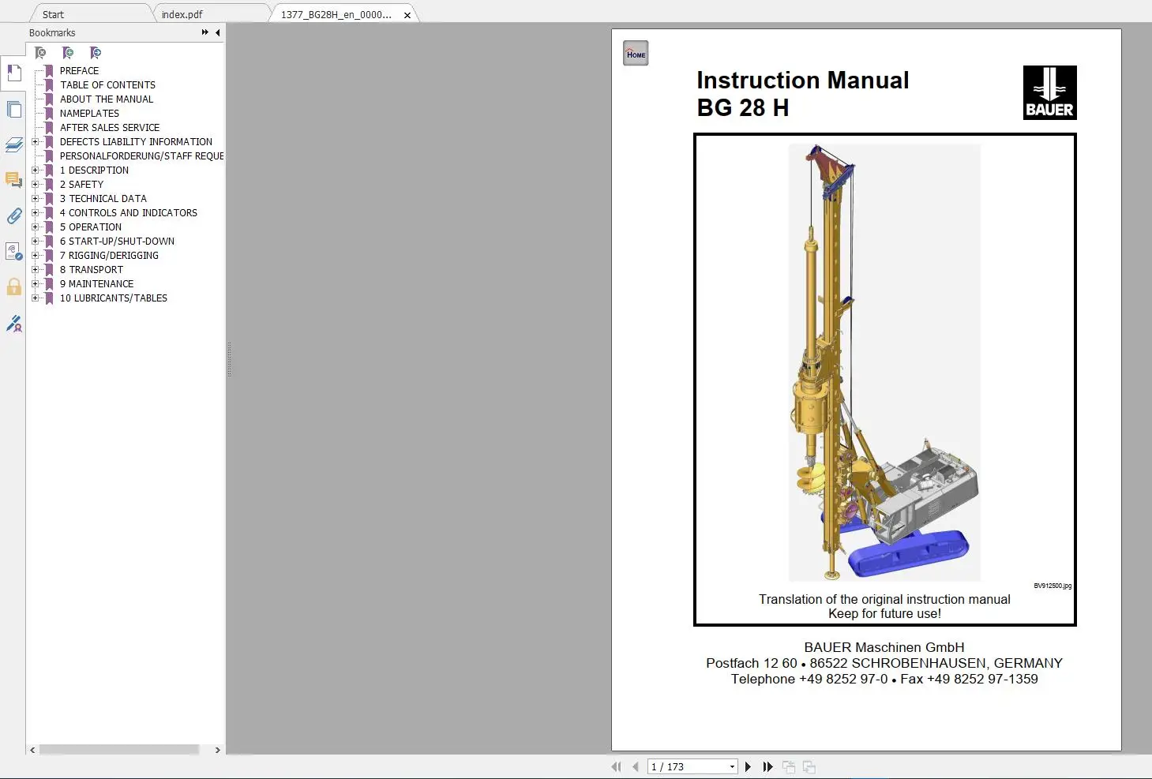The height and width of the screenshot is (779, 1152).
Task: Open the Attachments panel
Action: (x=13, y=215)
